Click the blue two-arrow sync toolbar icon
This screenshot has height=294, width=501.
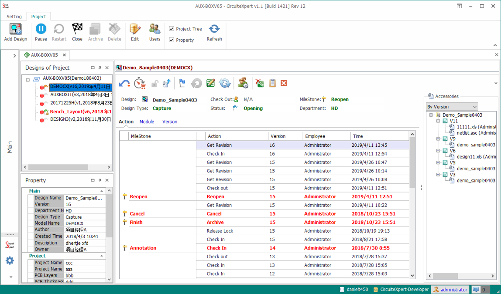click(225, 83)
